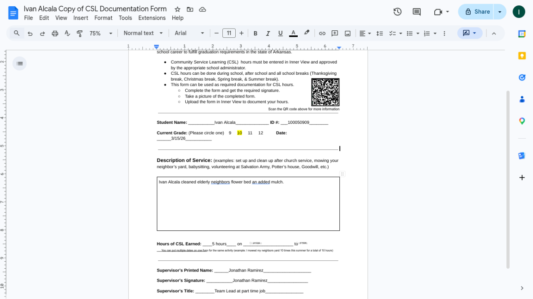Viewport: 533px width, 299px height.
Task: Click the Share button
Action: 477,12
